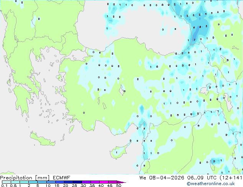The width and height of the screenshot is (243, 187).
Task: Select the '06..09 UTC' time text
Action: 202,178
